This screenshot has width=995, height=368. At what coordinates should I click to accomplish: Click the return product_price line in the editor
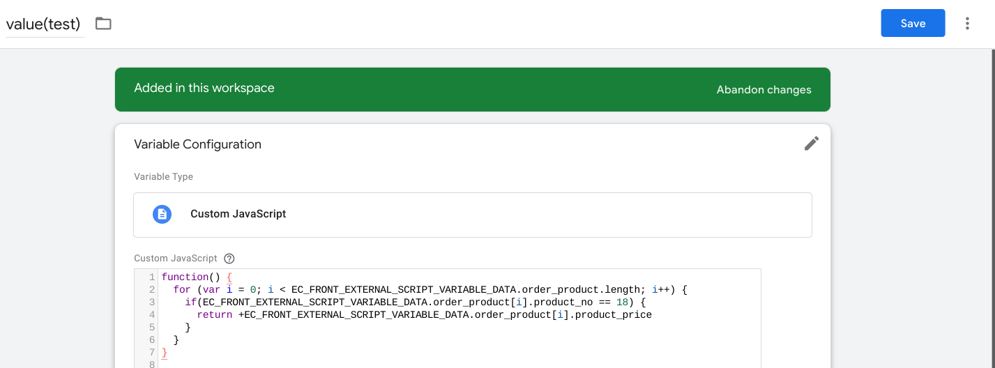click(x=424, y=315)
